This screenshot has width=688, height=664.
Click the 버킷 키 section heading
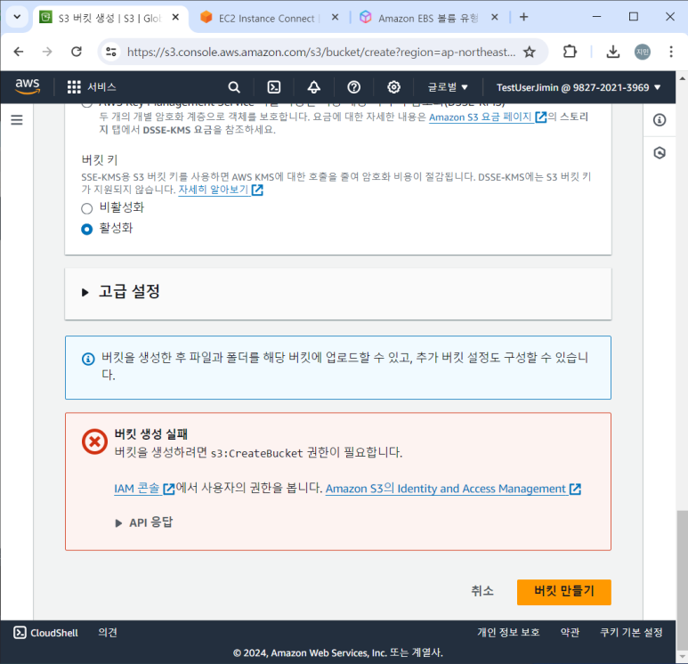point(100,160)
